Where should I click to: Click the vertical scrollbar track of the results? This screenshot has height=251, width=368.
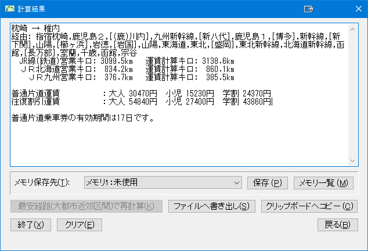coord(353,93)
